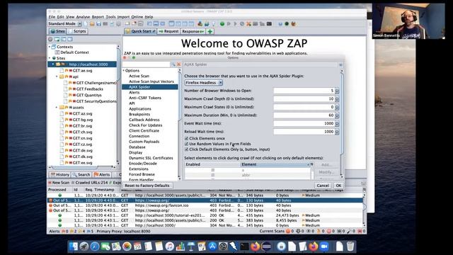Click the search magnifier icon in Options dialog
The width and height of the screenshot is (453, 255).
pos(173,64)
